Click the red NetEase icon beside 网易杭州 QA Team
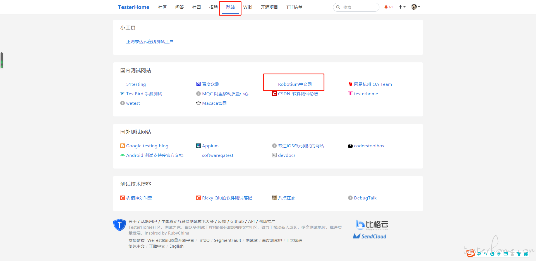The width and height of the screenshot is (536, 261). pos(350,84)
